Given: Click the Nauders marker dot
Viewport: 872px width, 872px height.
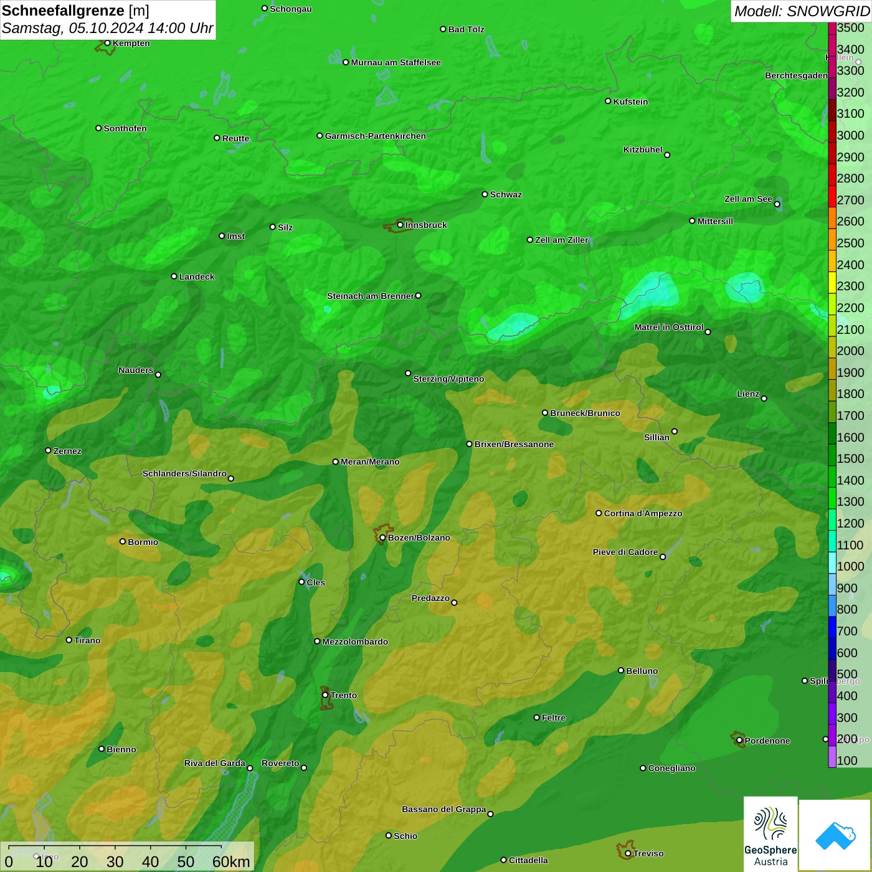Looking at the screenshot, I should (x=158, y=374).
